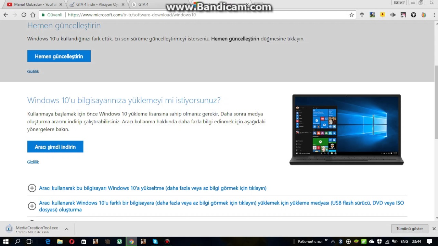Expand the yükleme medyası oluşturma section

(x=32, y=206)
